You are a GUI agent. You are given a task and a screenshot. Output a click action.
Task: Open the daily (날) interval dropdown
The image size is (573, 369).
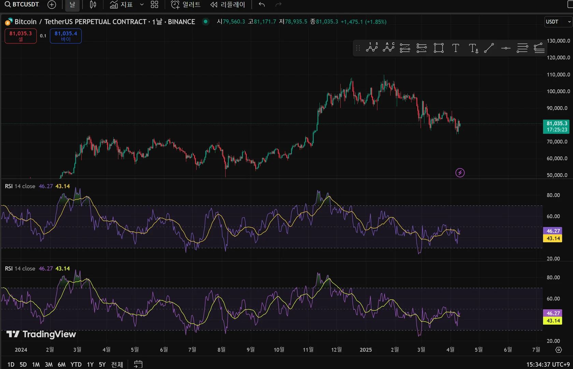pos(72,5)
